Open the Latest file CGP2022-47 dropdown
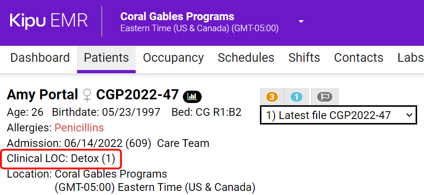 pos(338,115)
